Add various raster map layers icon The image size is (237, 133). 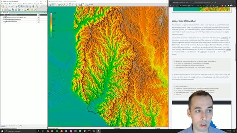point(22,7)
